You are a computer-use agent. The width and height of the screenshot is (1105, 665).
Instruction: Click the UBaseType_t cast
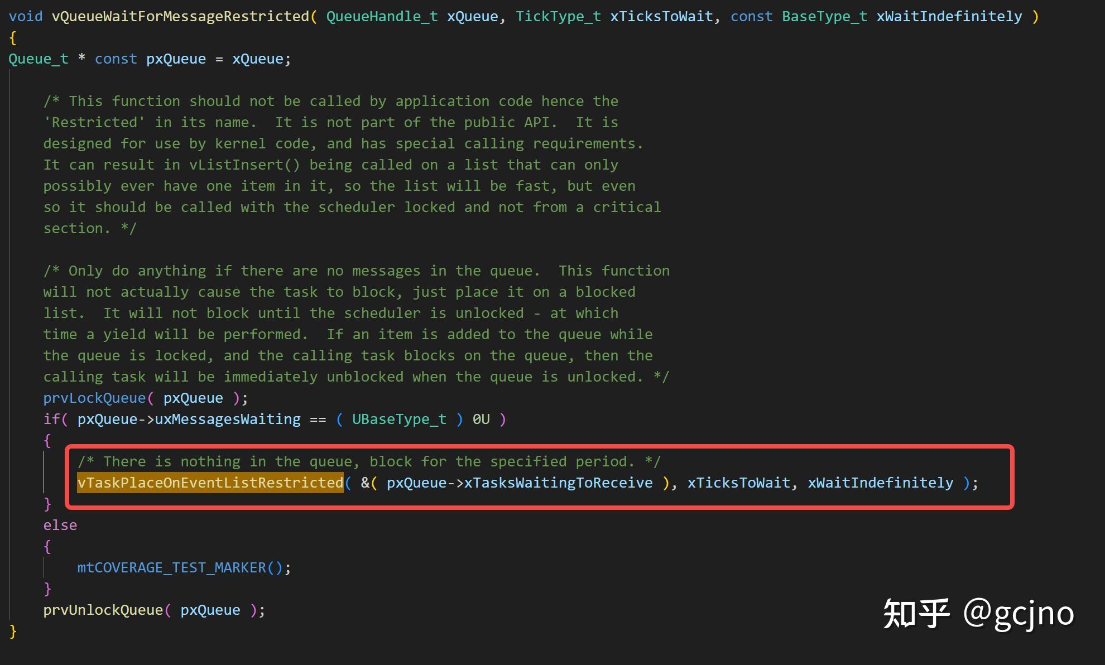[x=398, y=419]
